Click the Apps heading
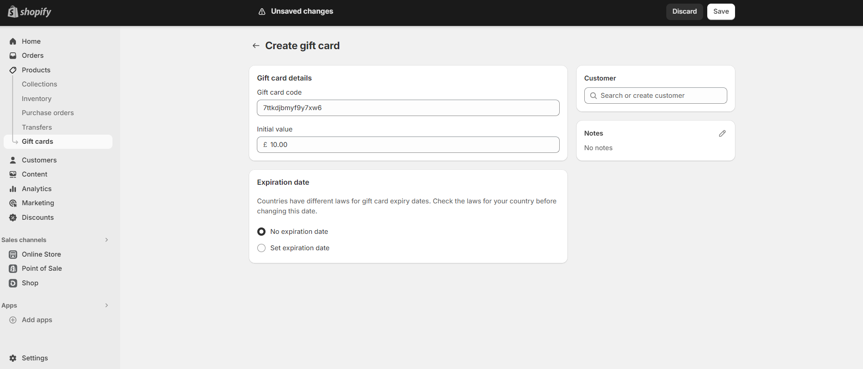Screen dimensions: 863x369 tap(9, 305)
